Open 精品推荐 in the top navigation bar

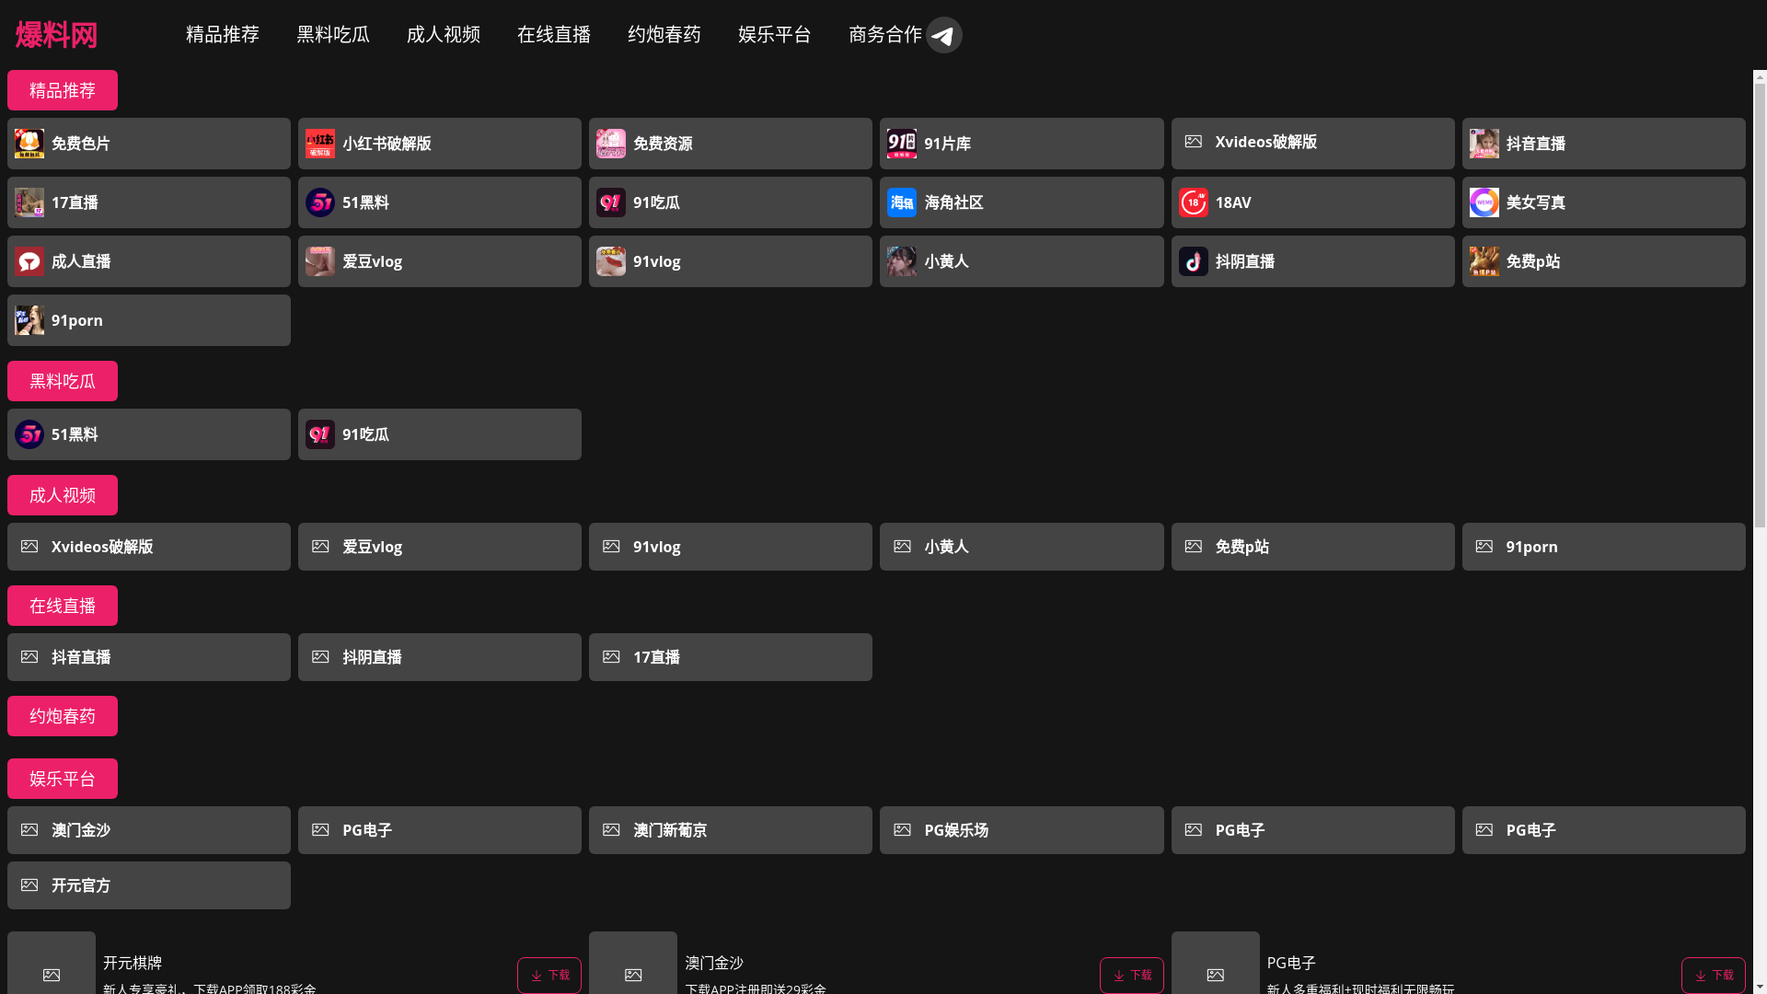223,35
